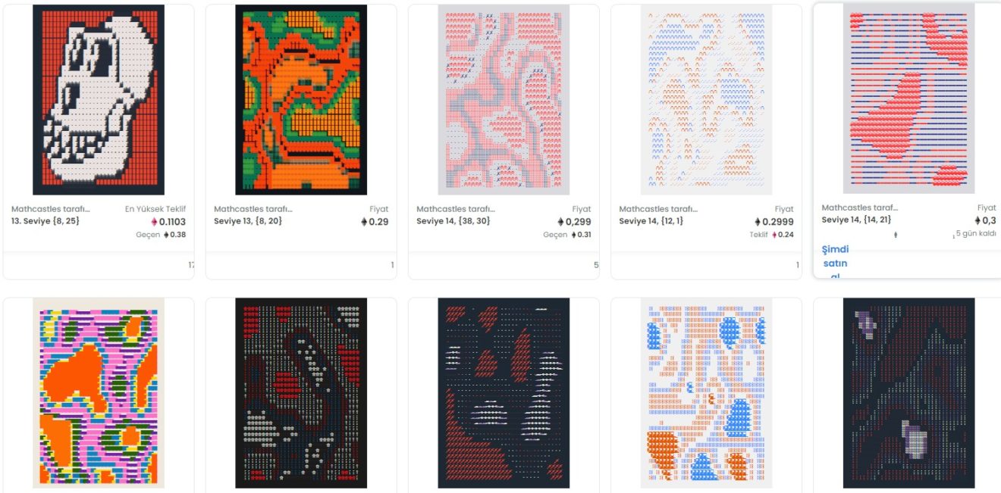
Task: Click the Ethereum icon next to 0,299
Action: [x=561, y=222]
